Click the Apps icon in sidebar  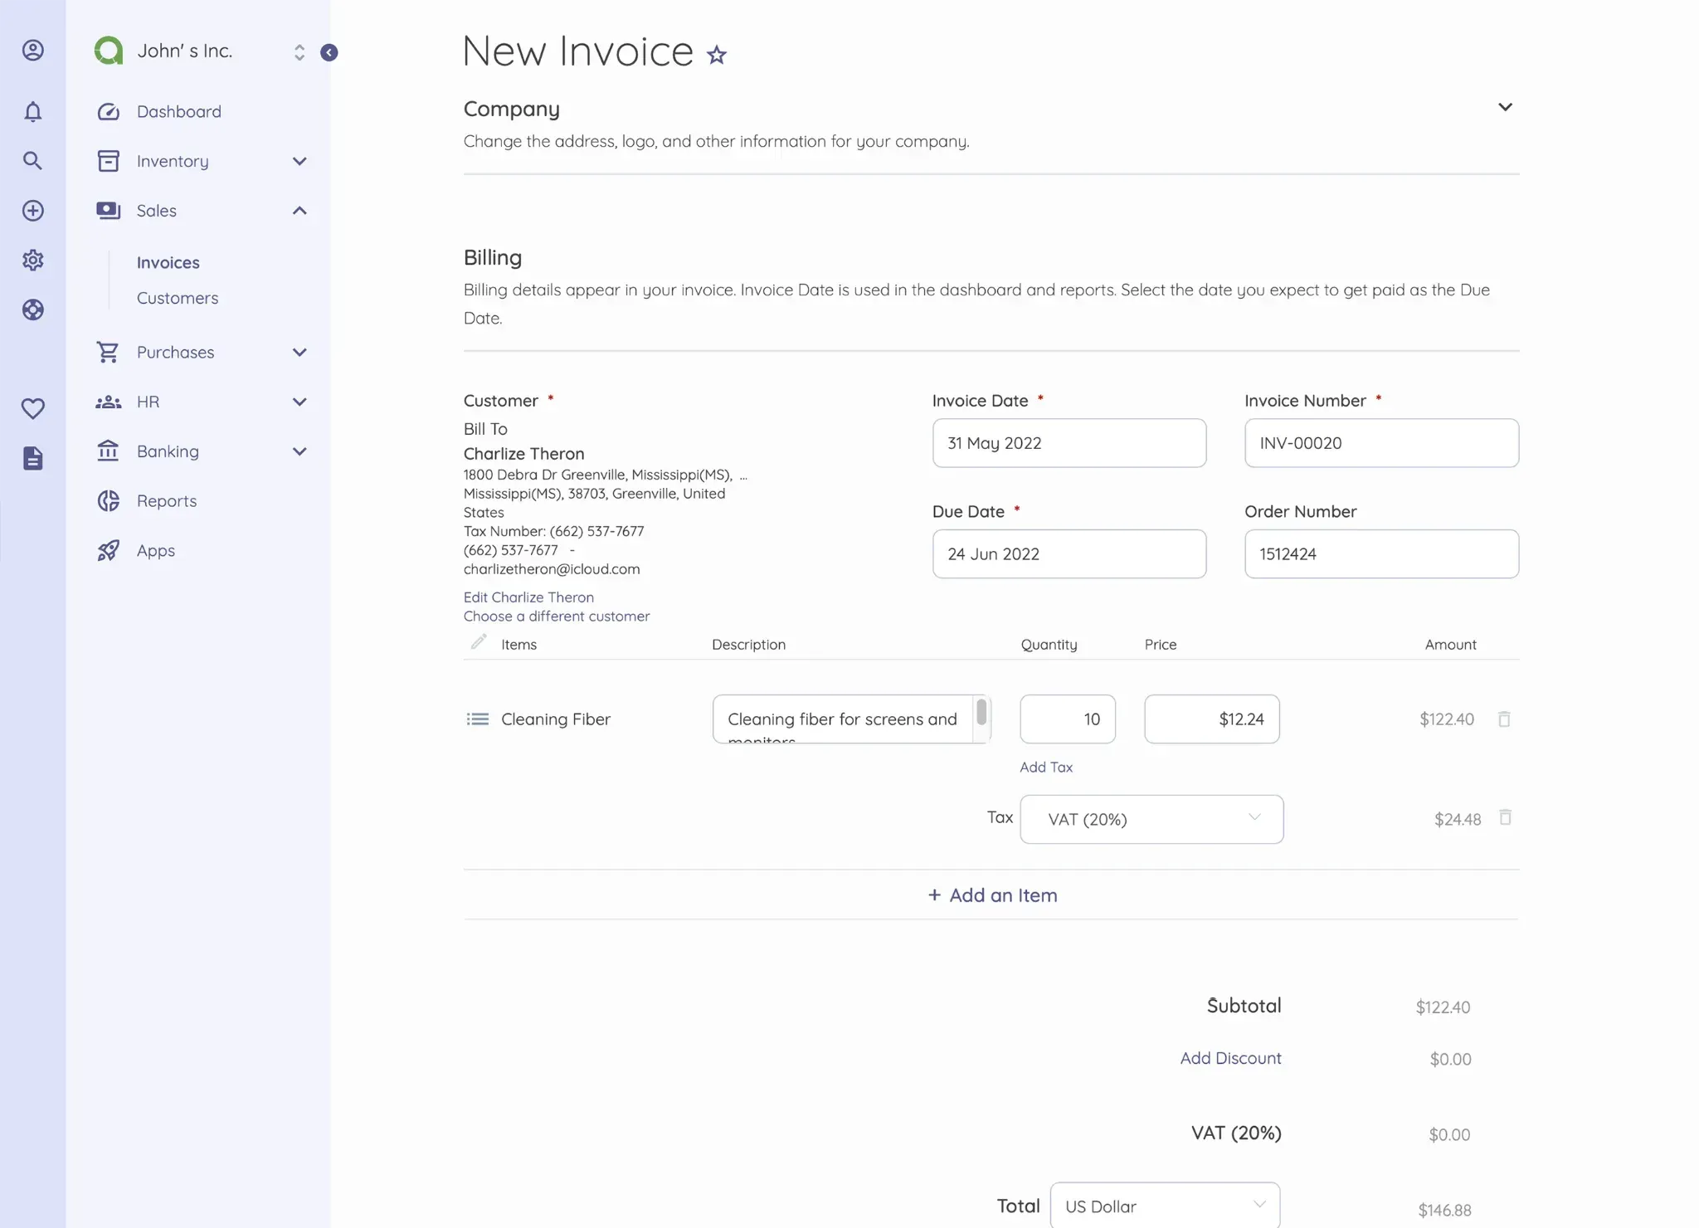108,548
